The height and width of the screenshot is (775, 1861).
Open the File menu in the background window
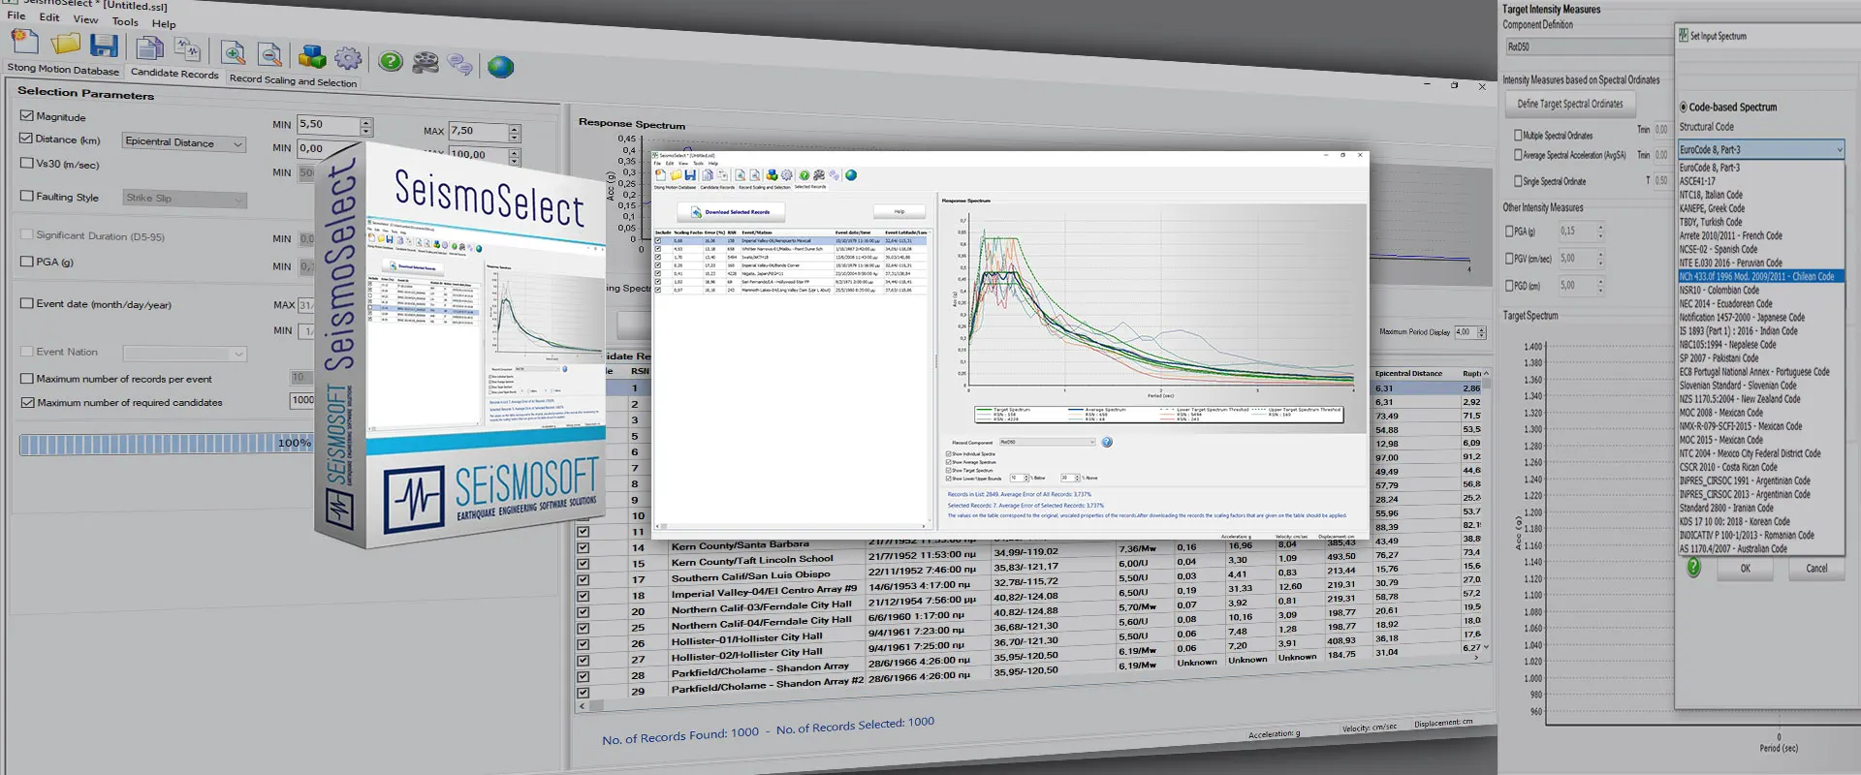[16, 15]
